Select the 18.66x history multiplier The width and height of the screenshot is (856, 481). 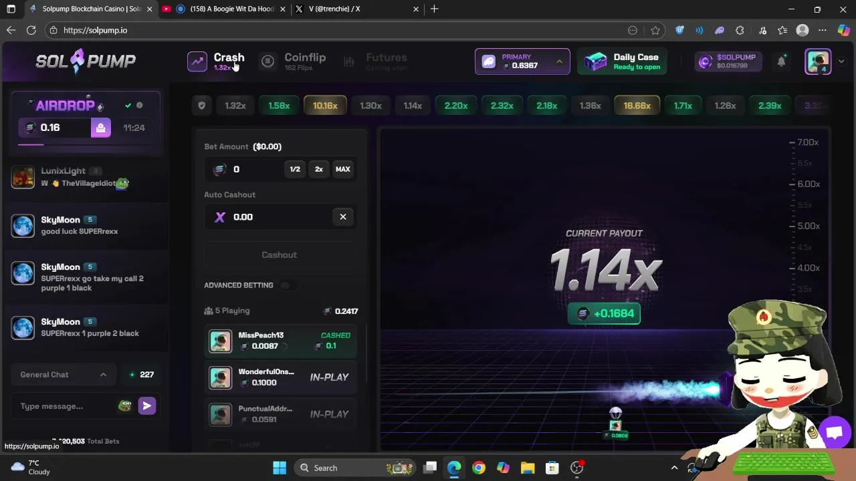[x=637, y=106]
